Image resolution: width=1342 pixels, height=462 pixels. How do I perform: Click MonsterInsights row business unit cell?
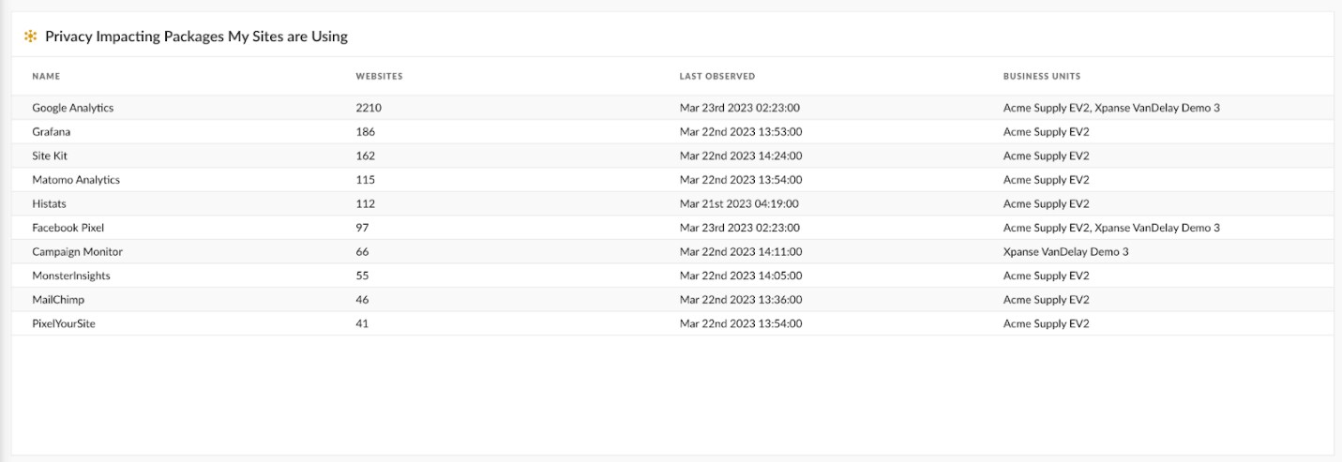(1046, 276)
